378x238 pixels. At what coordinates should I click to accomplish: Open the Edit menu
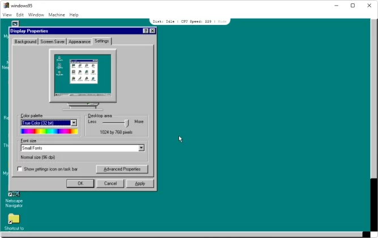(x=20, y=15)
